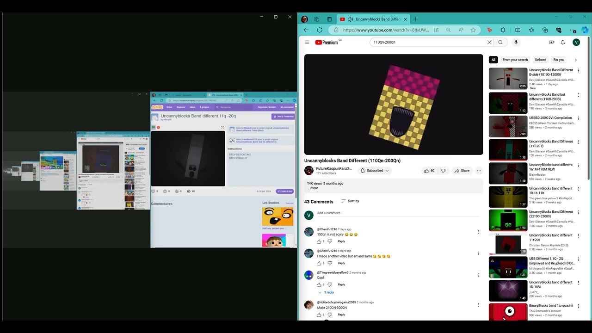Open the Copilot icon in Edge toolbar
Image resolution: width=592 pixels, height=333 pixels.
(585, 30)
